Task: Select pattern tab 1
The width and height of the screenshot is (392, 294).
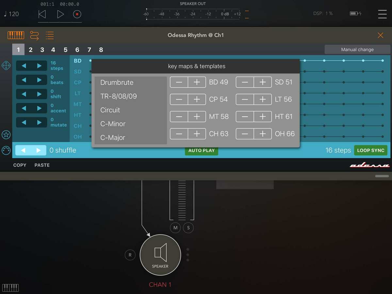Action: click(x=18, y=50)
